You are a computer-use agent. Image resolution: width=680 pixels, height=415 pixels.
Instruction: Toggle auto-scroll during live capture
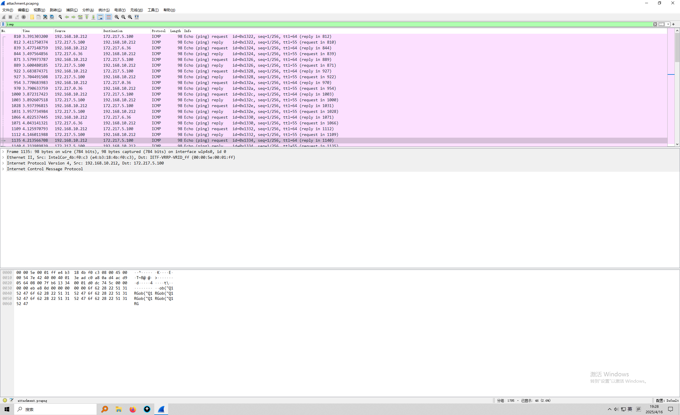100,17
